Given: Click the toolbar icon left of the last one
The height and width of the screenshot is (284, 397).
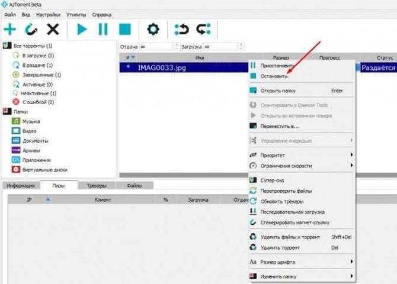Looking at the screenshot, I should pyautogui.click(x=181, y=29).
